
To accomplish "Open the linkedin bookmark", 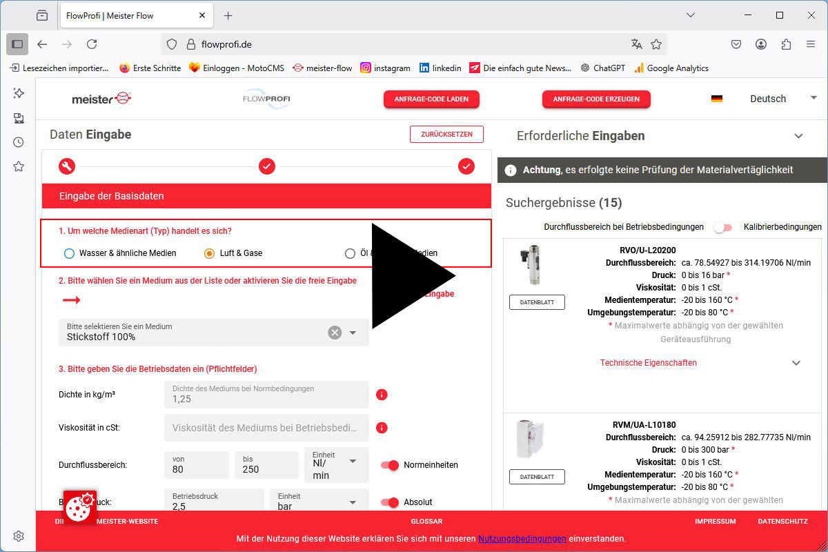I will (440, 68).
